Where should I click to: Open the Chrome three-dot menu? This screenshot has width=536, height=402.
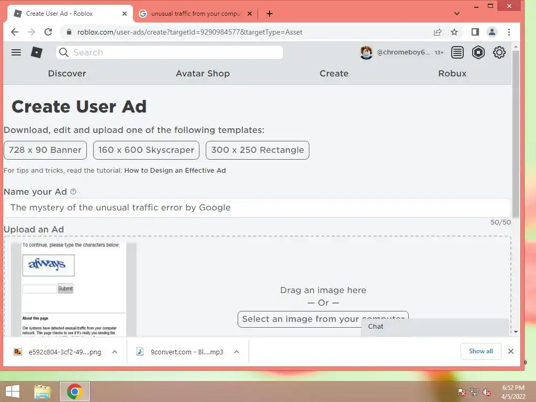509,32
